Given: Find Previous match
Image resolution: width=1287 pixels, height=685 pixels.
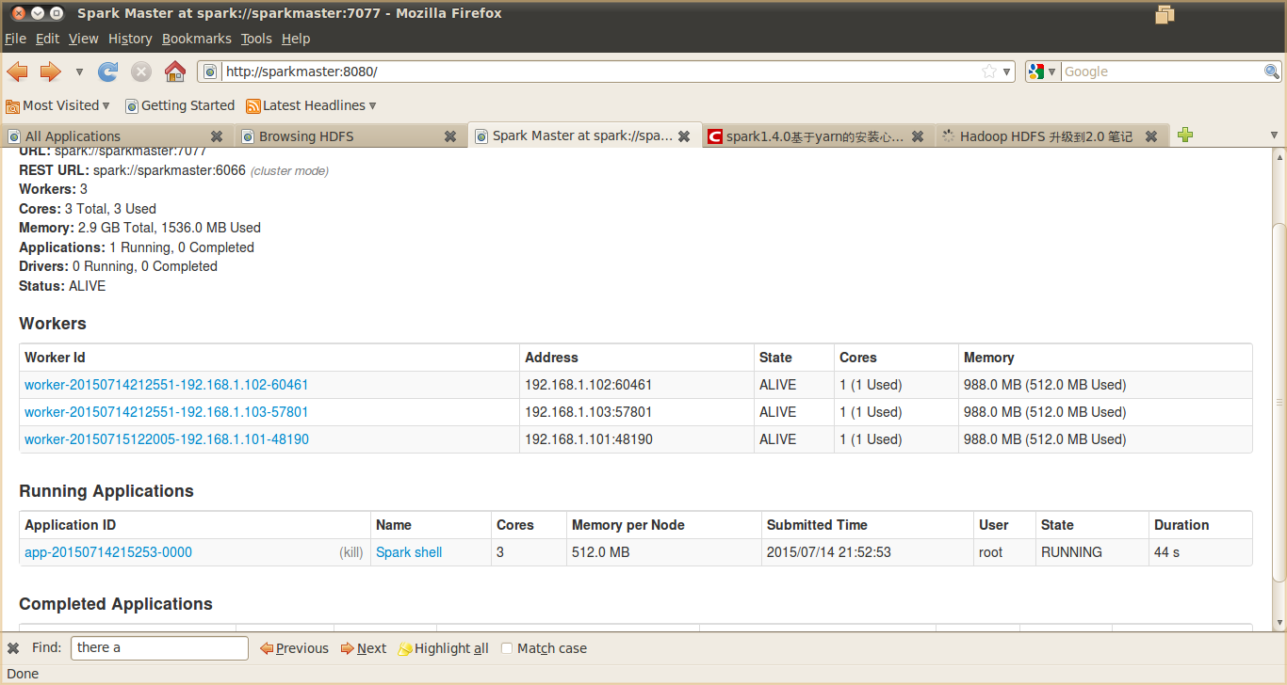Looking at the screenshot, I should click(x=294, y=648).
